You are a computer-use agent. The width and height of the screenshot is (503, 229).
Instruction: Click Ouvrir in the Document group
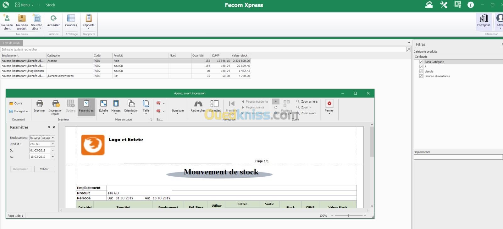coord(16,103)
